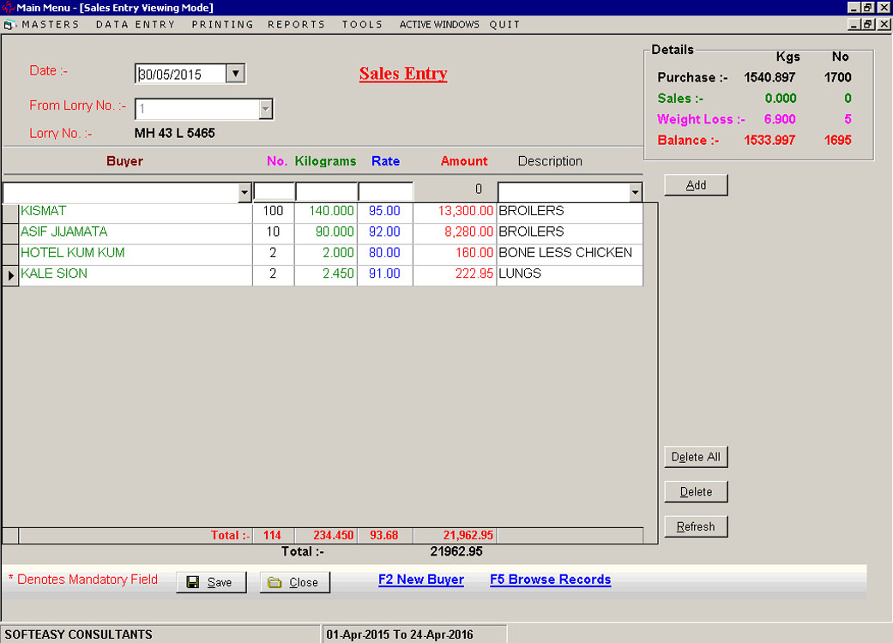Viewport: 893px width, 643px height.
Task: Open the REPORTS menu
Action: point(296,25)
